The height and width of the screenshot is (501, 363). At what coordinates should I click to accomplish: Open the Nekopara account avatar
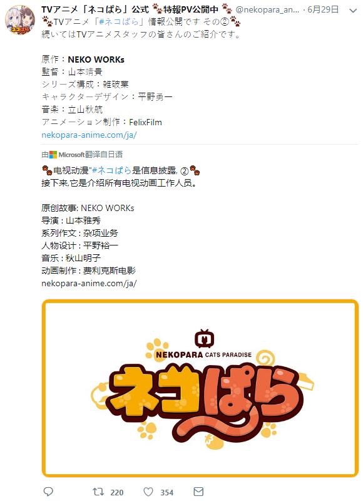20,21
